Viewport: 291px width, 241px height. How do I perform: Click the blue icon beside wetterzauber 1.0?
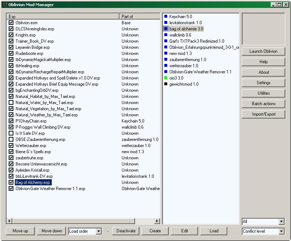click(x=166, y=66)
